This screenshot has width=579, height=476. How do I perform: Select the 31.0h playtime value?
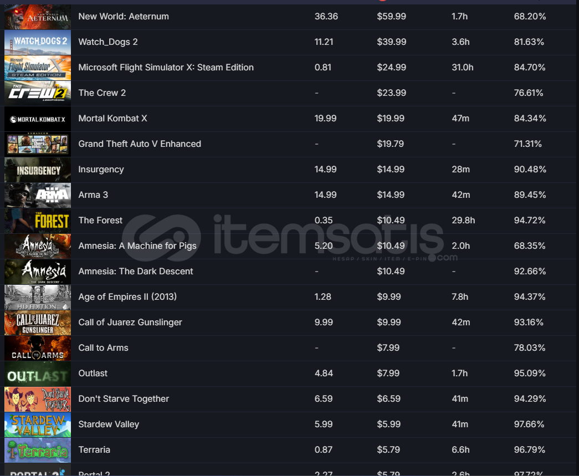point(462,67)
